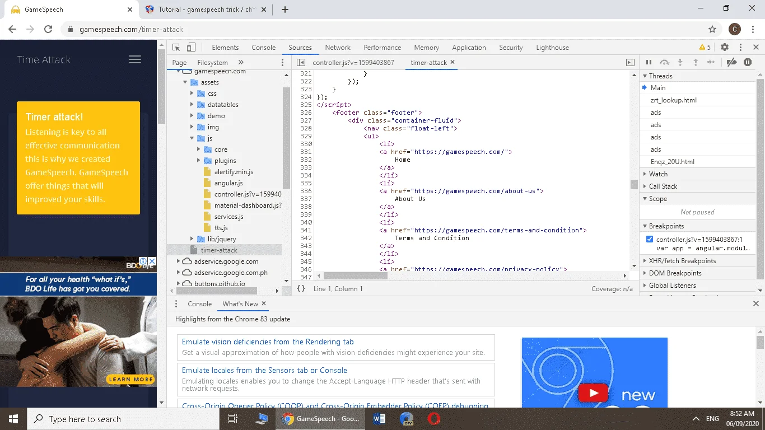Open Emulate locales from Sensors link

pyautogui.click(x=264, y=370)
